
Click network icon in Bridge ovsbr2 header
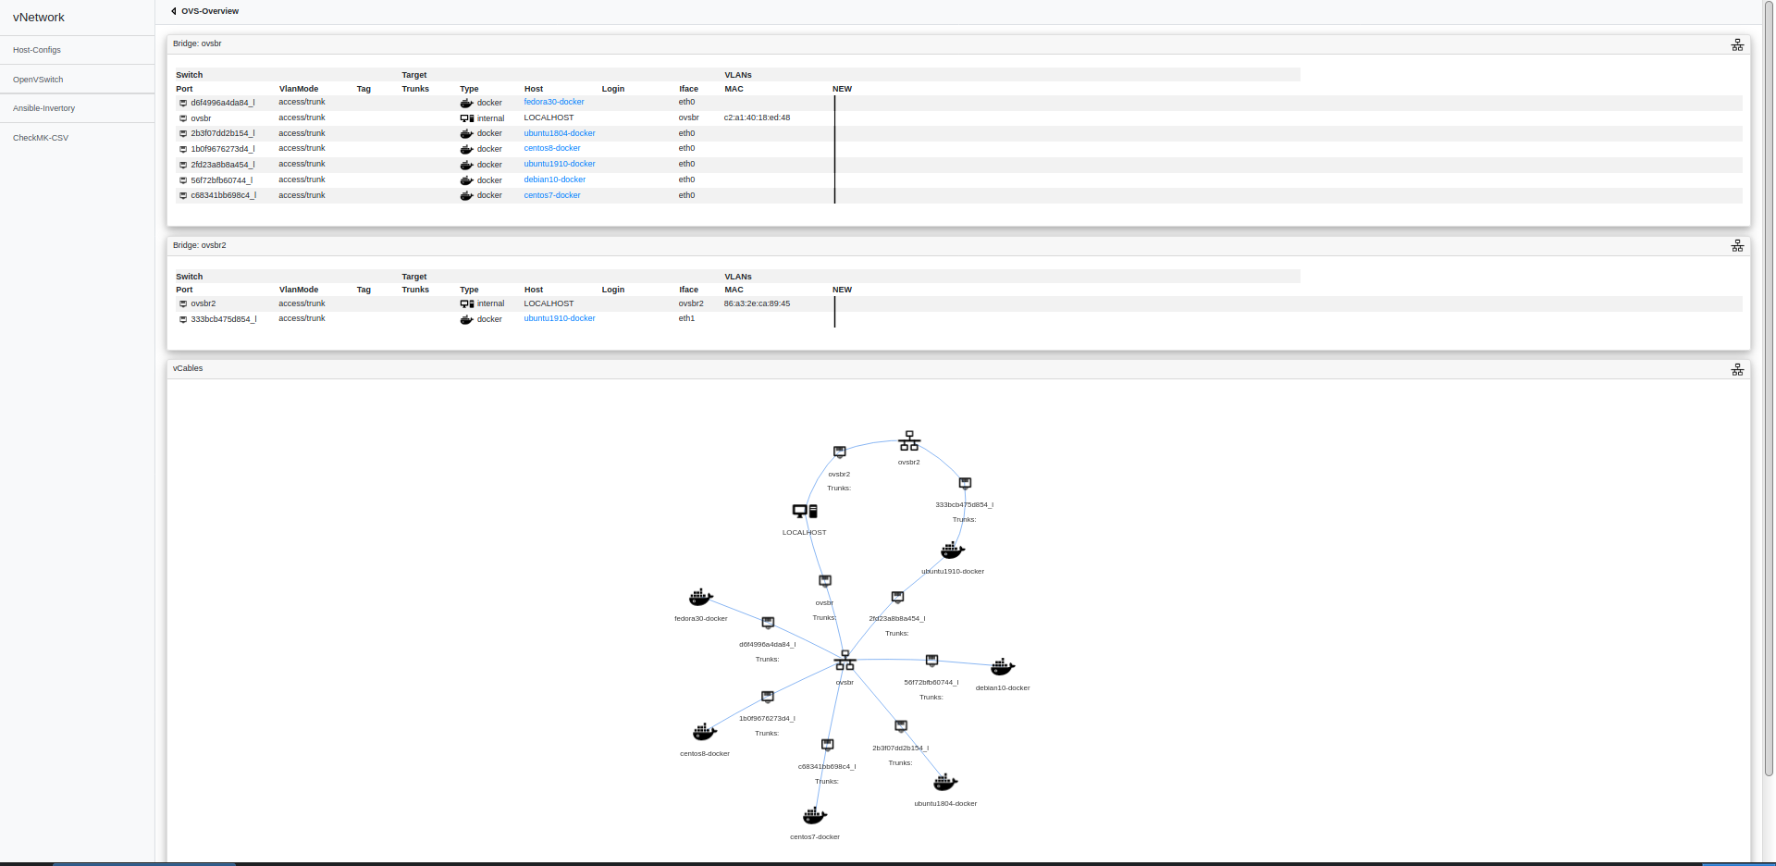(x=1737, y=246)
